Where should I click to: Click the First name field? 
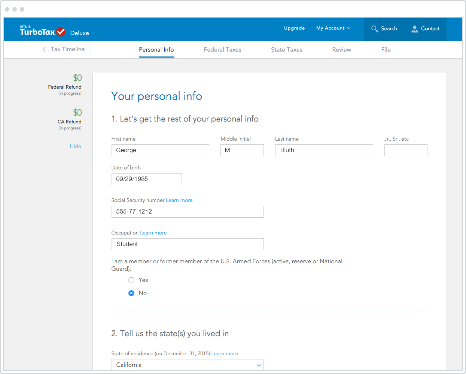pyautogui.click(x=160, y=150)
